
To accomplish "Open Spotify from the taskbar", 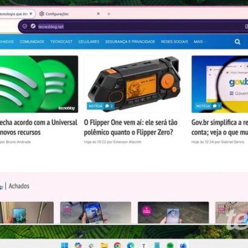I will (170, 245).
